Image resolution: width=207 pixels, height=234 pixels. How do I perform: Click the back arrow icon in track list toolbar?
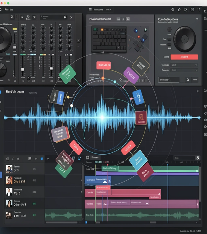point(13,159)
